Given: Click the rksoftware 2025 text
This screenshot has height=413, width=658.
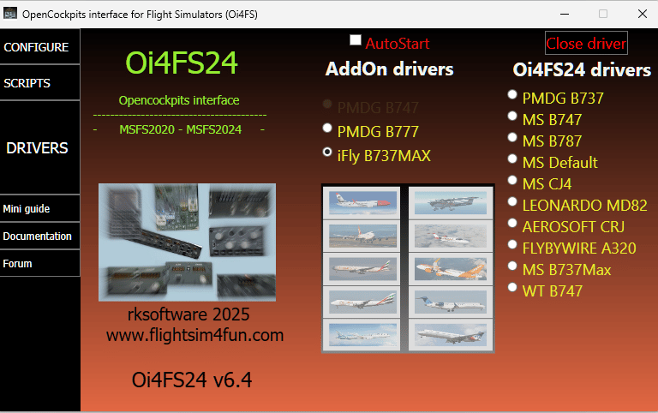Looking at the screenshot, I should pyautogui.click(x=188, y=314).
